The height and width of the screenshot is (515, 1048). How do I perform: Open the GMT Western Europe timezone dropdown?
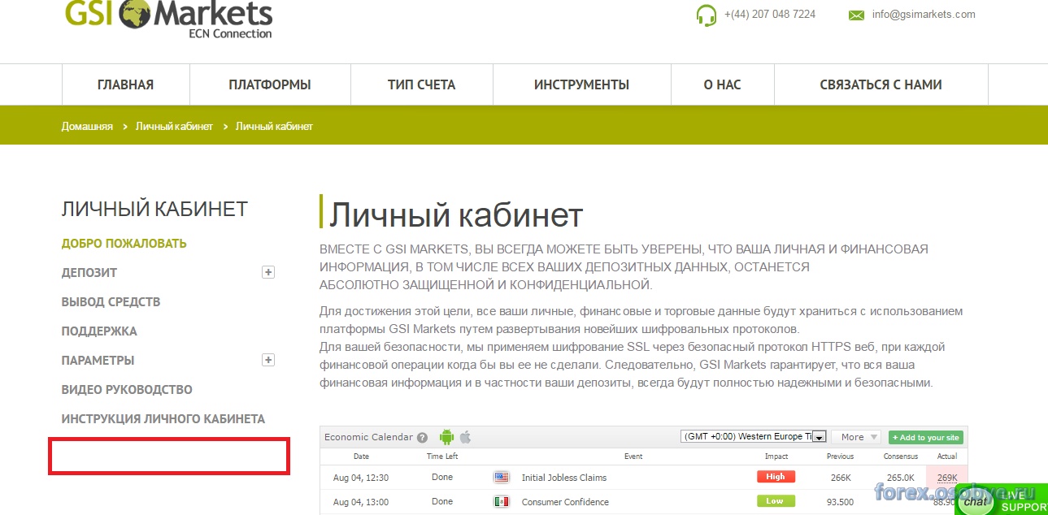click(753, 437)
